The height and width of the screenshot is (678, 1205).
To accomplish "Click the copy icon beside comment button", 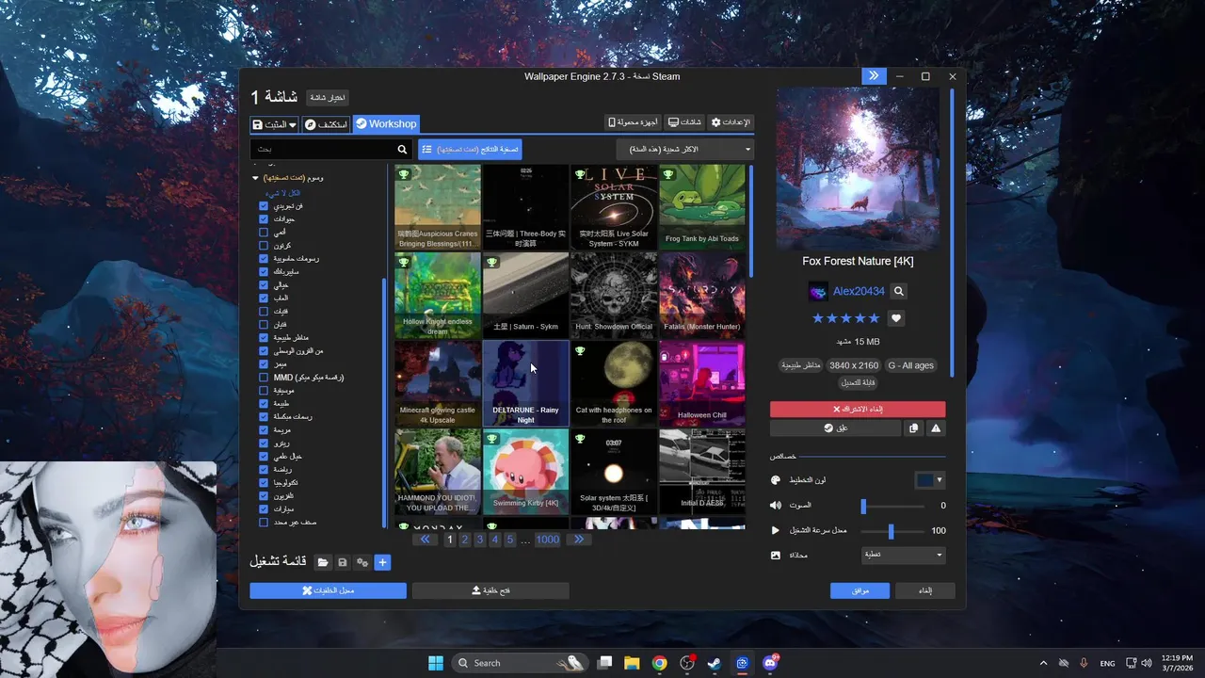I will tap(913, 428).
